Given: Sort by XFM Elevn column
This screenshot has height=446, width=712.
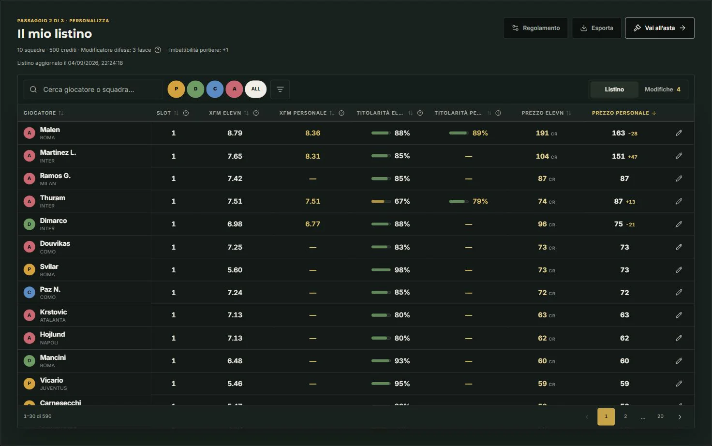Looking at the screenshot, I should (229, 113).
